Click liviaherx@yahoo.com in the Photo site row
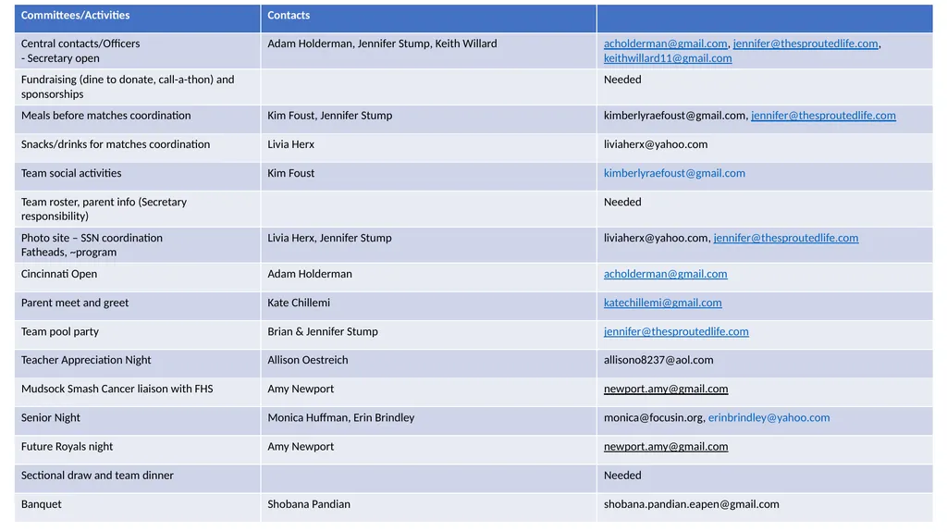 pyautogui.click(x=656, y=238)
